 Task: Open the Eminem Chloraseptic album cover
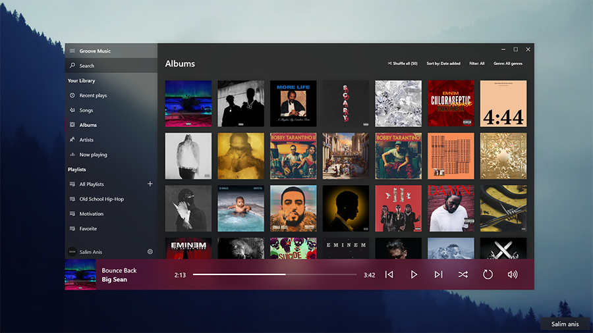point(451,103)
